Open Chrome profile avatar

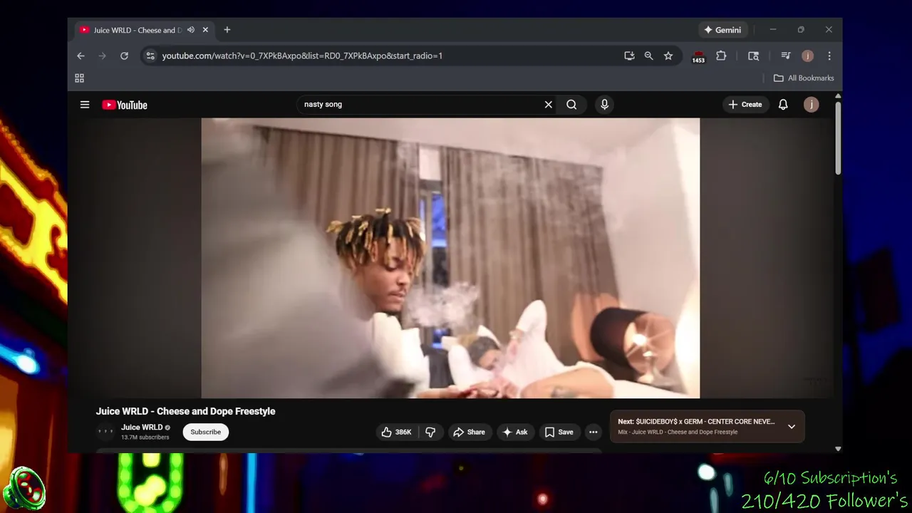tap(807, 56)
